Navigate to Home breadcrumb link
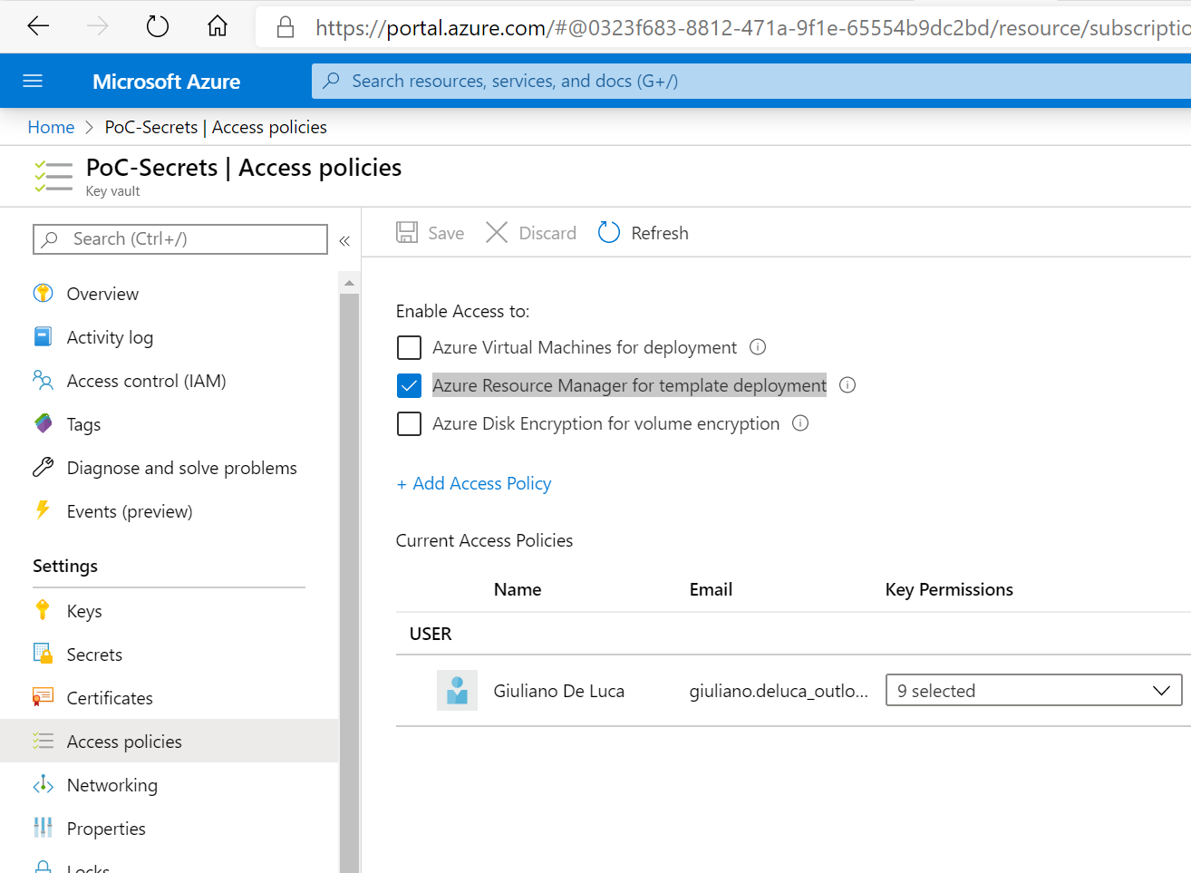Viewport: 1191px width, 873px height. coord(51,127)
